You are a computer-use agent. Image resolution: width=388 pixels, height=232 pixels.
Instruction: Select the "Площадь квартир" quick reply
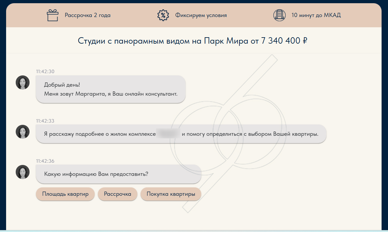click(65, 194)
